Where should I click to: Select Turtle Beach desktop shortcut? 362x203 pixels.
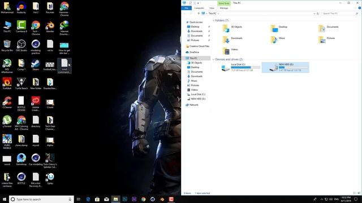[21, 83]
